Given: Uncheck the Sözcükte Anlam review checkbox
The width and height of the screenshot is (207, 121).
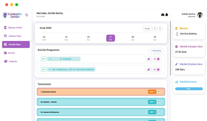Looking at the screenshot, I should pos(159,92).
